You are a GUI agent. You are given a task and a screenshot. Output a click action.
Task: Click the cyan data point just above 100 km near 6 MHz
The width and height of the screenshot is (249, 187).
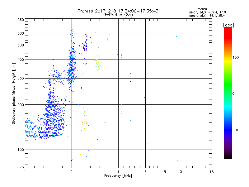(x=148, y=144)
